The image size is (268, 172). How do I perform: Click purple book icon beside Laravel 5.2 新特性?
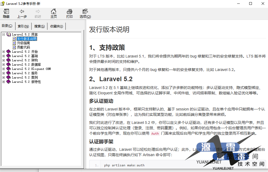9,82
